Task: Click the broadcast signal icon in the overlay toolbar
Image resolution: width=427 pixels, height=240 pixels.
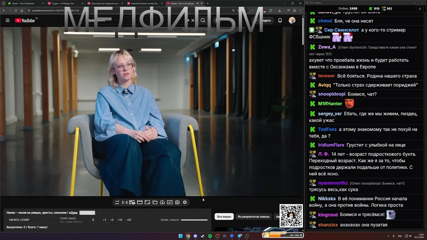Action: point(125,202)
